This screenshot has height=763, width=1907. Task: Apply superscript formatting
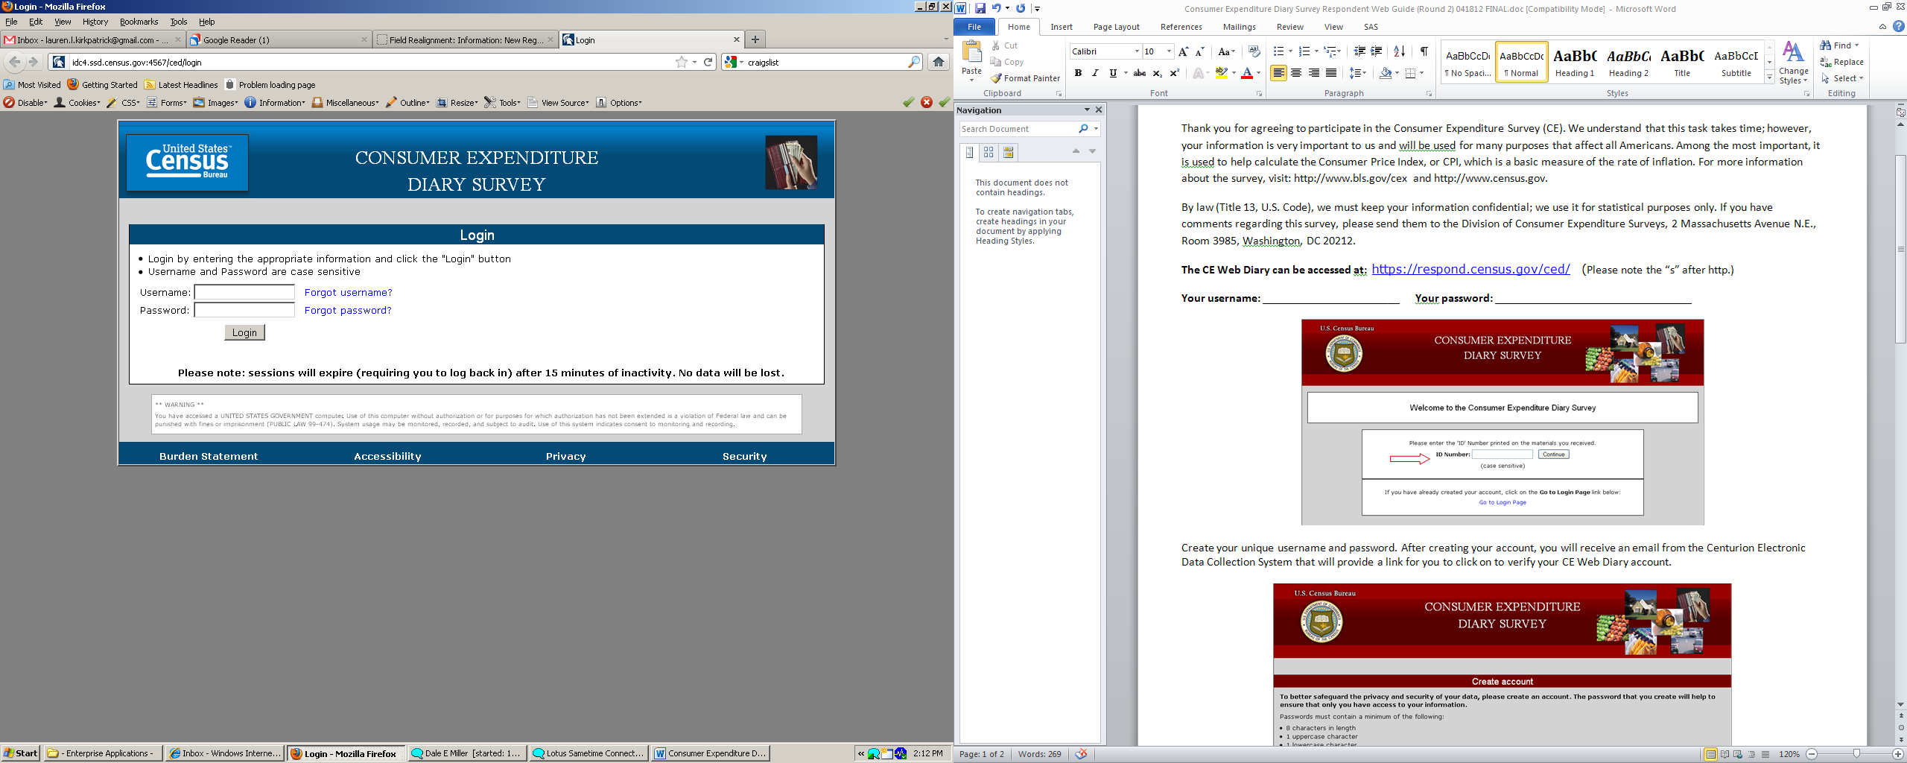(x=1174, y=73)
